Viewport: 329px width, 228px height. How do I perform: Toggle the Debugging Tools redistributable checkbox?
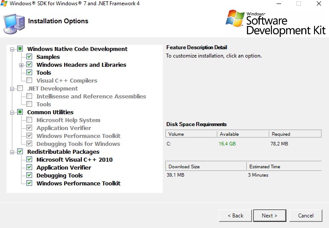[29, 175]
